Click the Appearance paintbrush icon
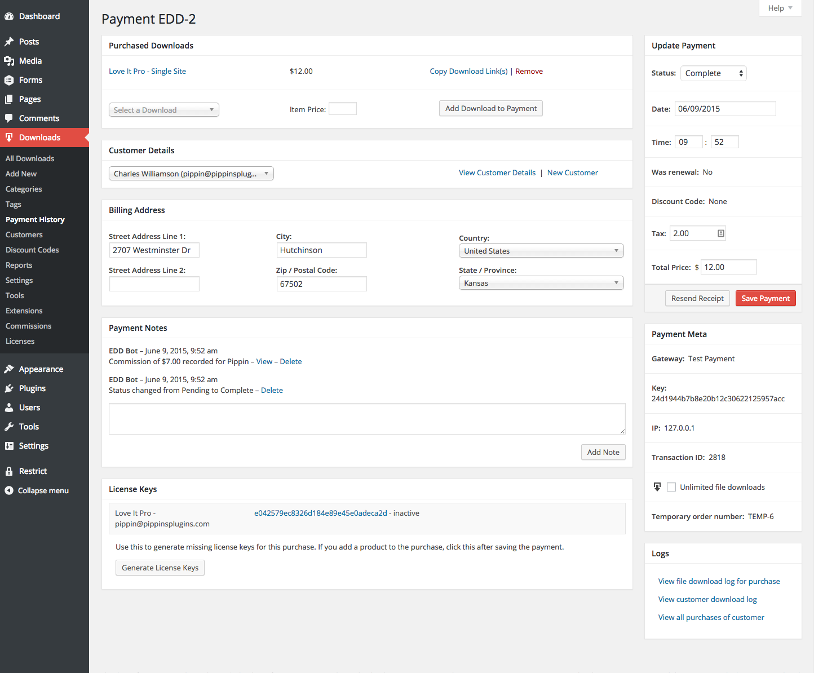Image resolution: width=814 pixels, height=673 pixels. (9, 369)
